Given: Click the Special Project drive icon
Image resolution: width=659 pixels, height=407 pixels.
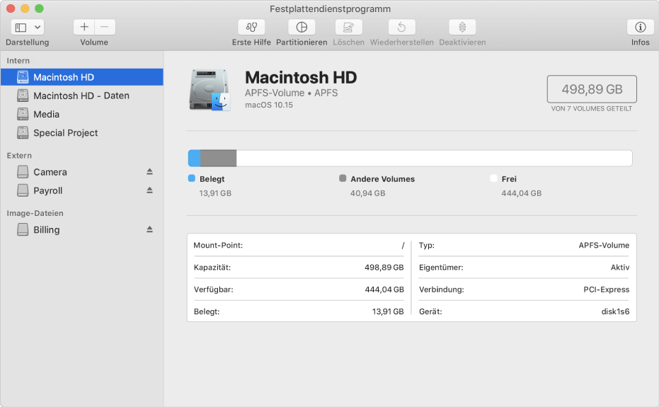Looking at the screenshot, I should 23,132.
